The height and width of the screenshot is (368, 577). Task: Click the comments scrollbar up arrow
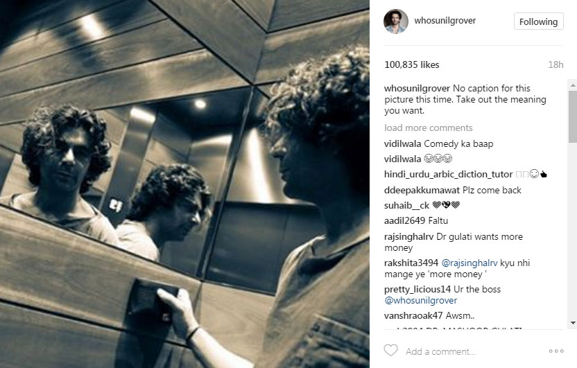click(x=573, y=85)
